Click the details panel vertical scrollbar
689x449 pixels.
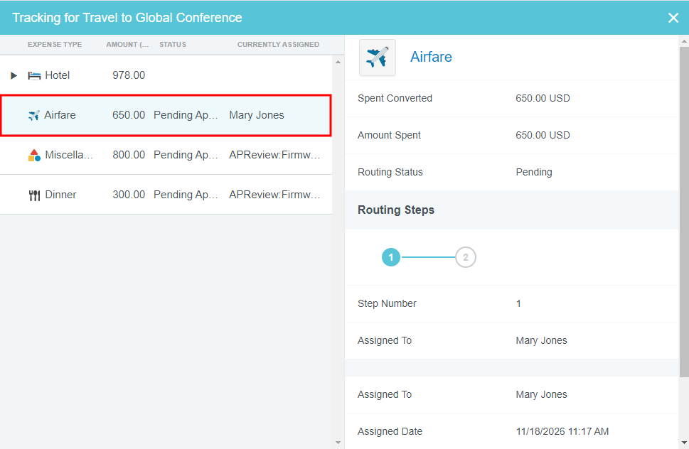pos(683,213)
